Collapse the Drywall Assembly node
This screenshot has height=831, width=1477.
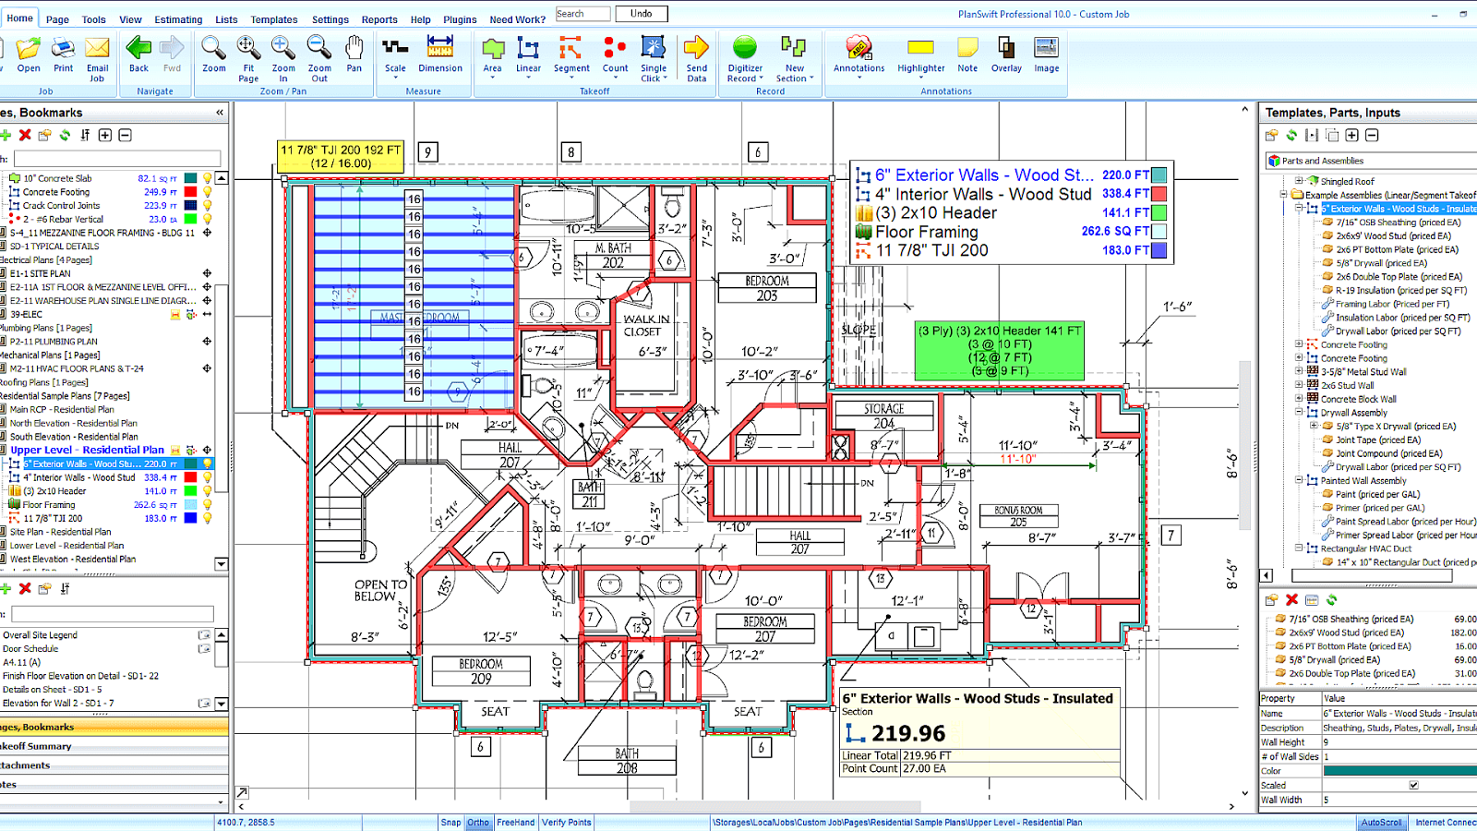click(1299, 412)
